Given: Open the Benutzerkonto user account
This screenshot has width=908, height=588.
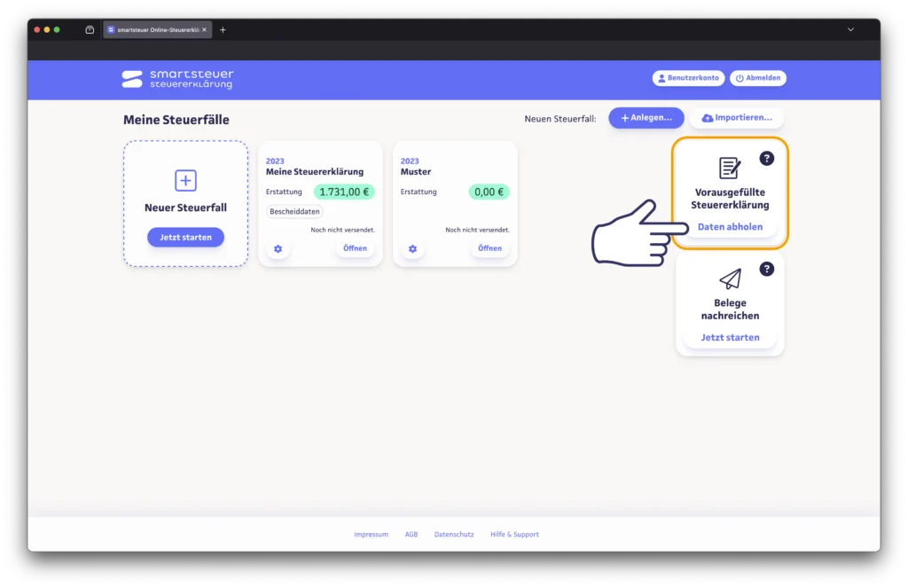Looking at the screenshot, I should point(688,78).
